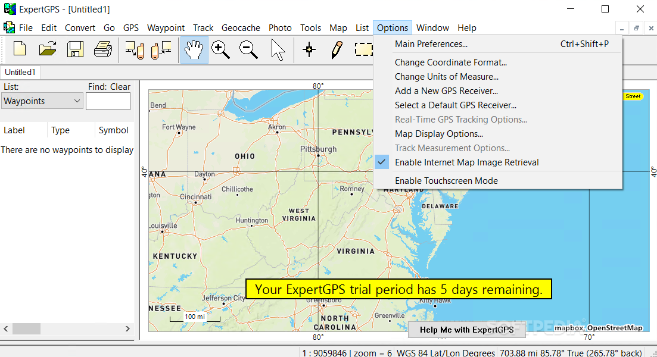Choose Map Display Options entry
Viewport: 657px width, 357px height.
click(x=497, y=134)
